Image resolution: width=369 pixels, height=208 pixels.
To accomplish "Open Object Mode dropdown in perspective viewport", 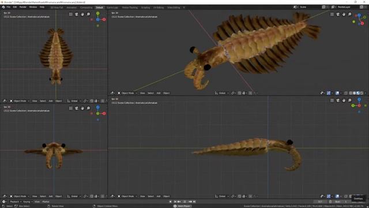I will point(127,93).
